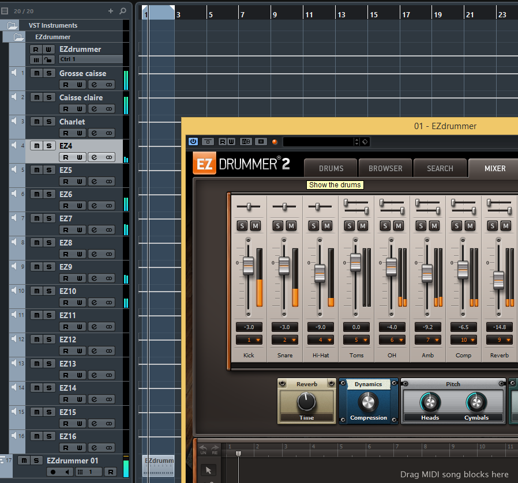Viewport: 518px width, 483px height.
Task: Open the plugin preset selector field
Action: [318, 142]
